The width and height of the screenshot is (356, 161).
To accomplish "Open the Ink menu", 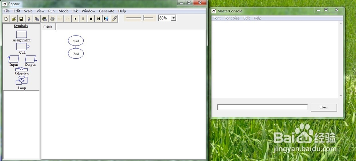I will 75,11.
